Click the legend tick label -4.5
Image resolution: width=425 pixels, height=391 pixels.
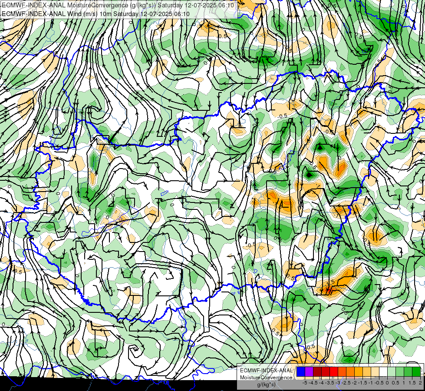click(x=313, y=383)
